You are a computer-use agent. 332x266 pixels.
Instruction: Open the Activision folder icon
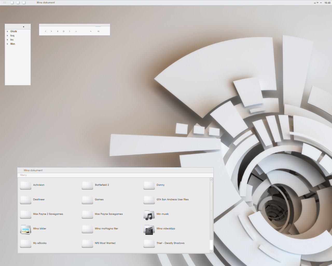(26, 185)
